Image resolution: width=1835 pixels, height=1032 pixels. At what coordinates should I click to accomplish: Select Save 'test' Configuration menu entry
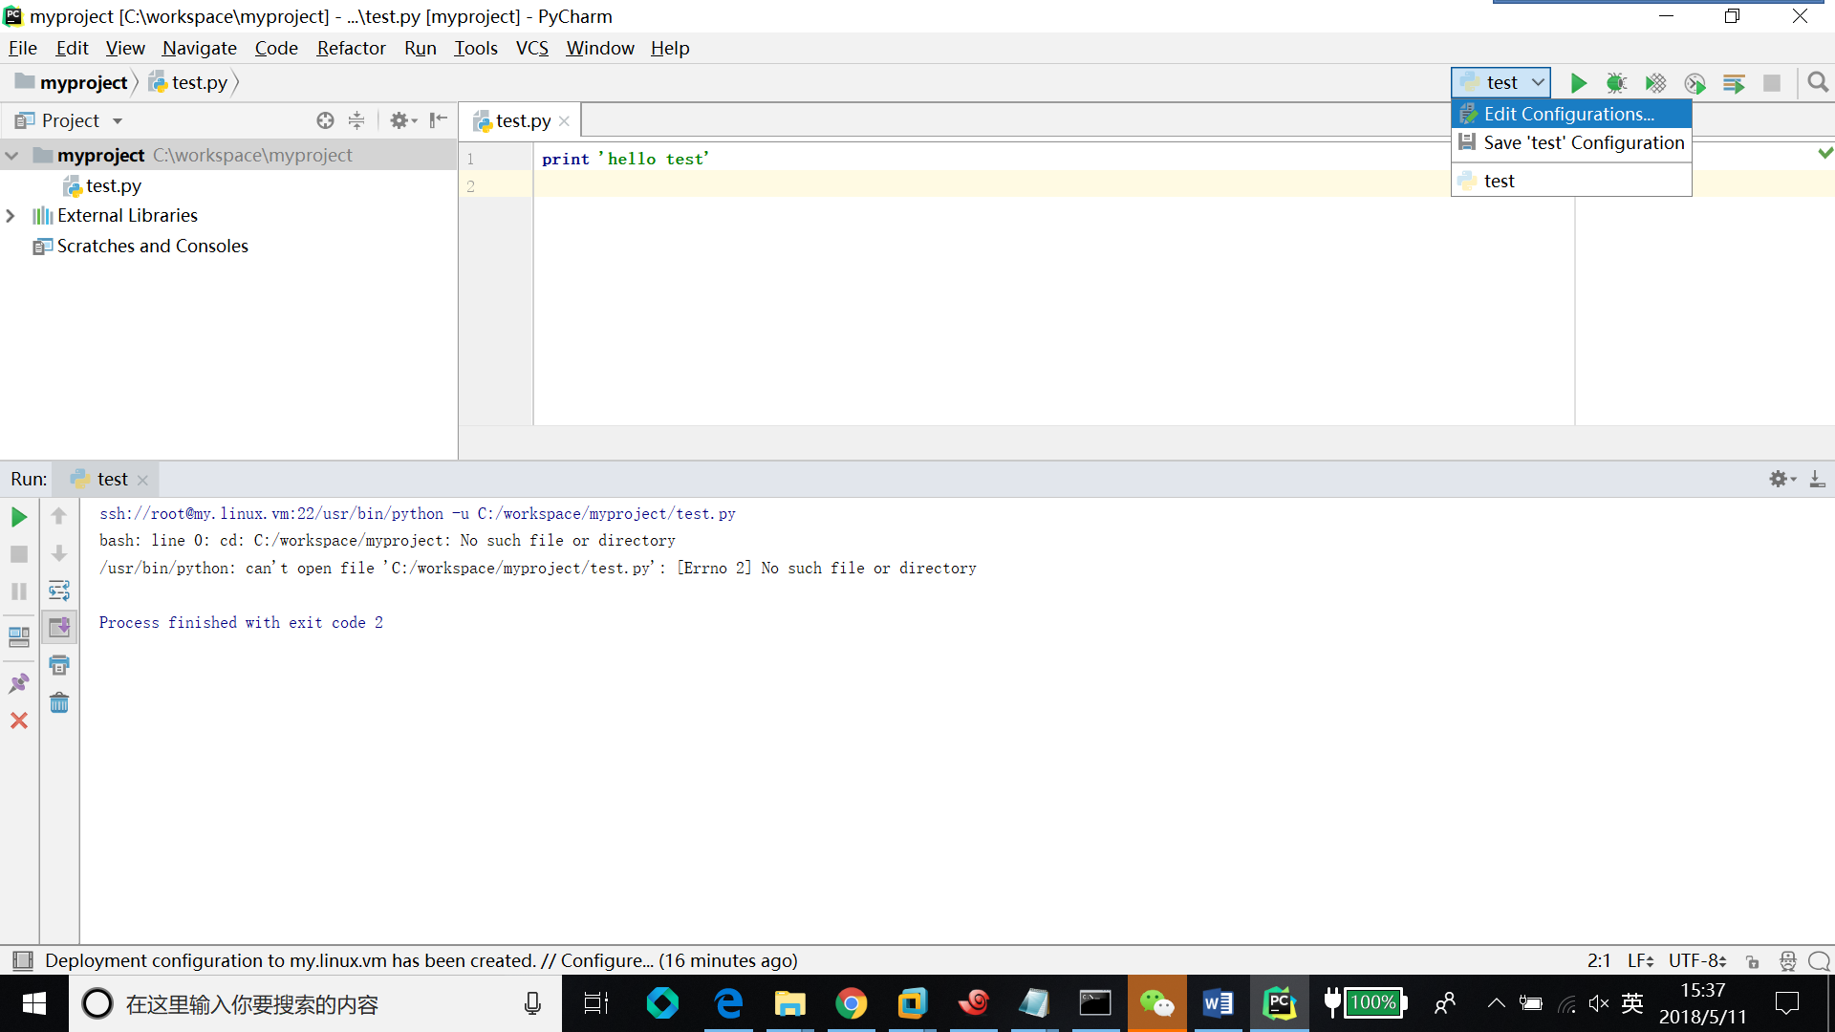click(x=1571, y=142)
